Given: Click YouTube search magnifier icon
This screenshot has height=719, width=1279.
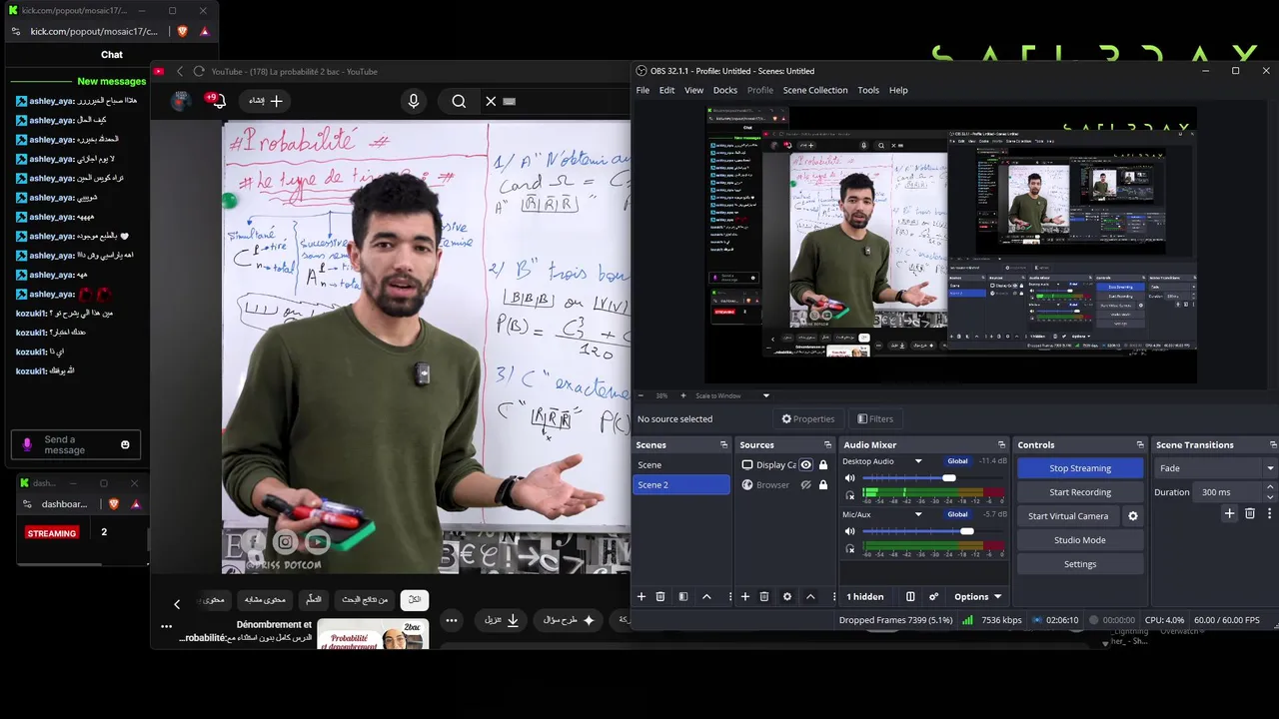Looking at the screenshot, I should click(x=459, y=101).
